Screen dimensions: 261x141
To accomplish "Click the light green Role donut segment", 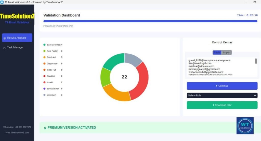I will 105,77.
